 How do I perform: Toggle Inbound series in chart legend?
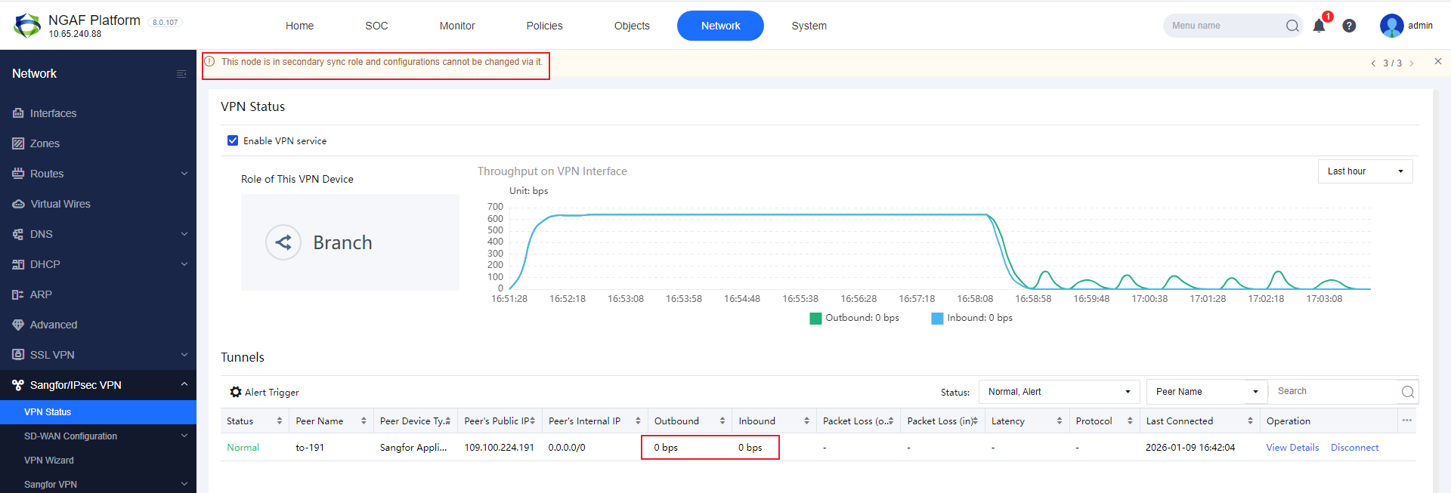click(x=973, y=318)
